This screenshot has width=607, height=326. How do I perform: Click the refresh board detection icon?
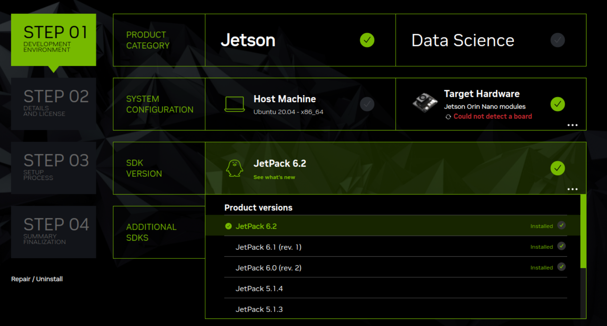[x=448, y=117]
